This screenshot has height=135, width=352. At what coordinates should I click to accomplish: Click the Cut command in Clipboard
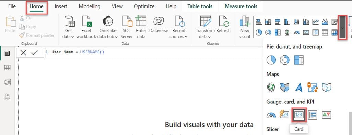point(26,18)
